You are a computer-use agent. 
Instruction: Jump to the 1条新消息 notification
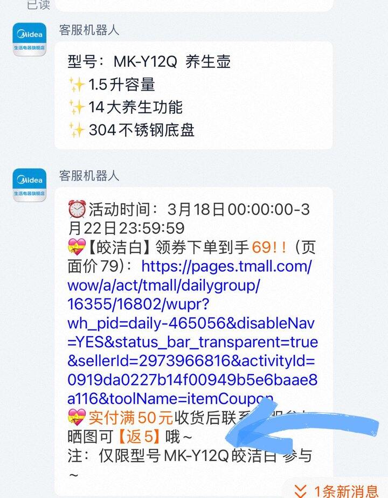[x=337, y=491]
